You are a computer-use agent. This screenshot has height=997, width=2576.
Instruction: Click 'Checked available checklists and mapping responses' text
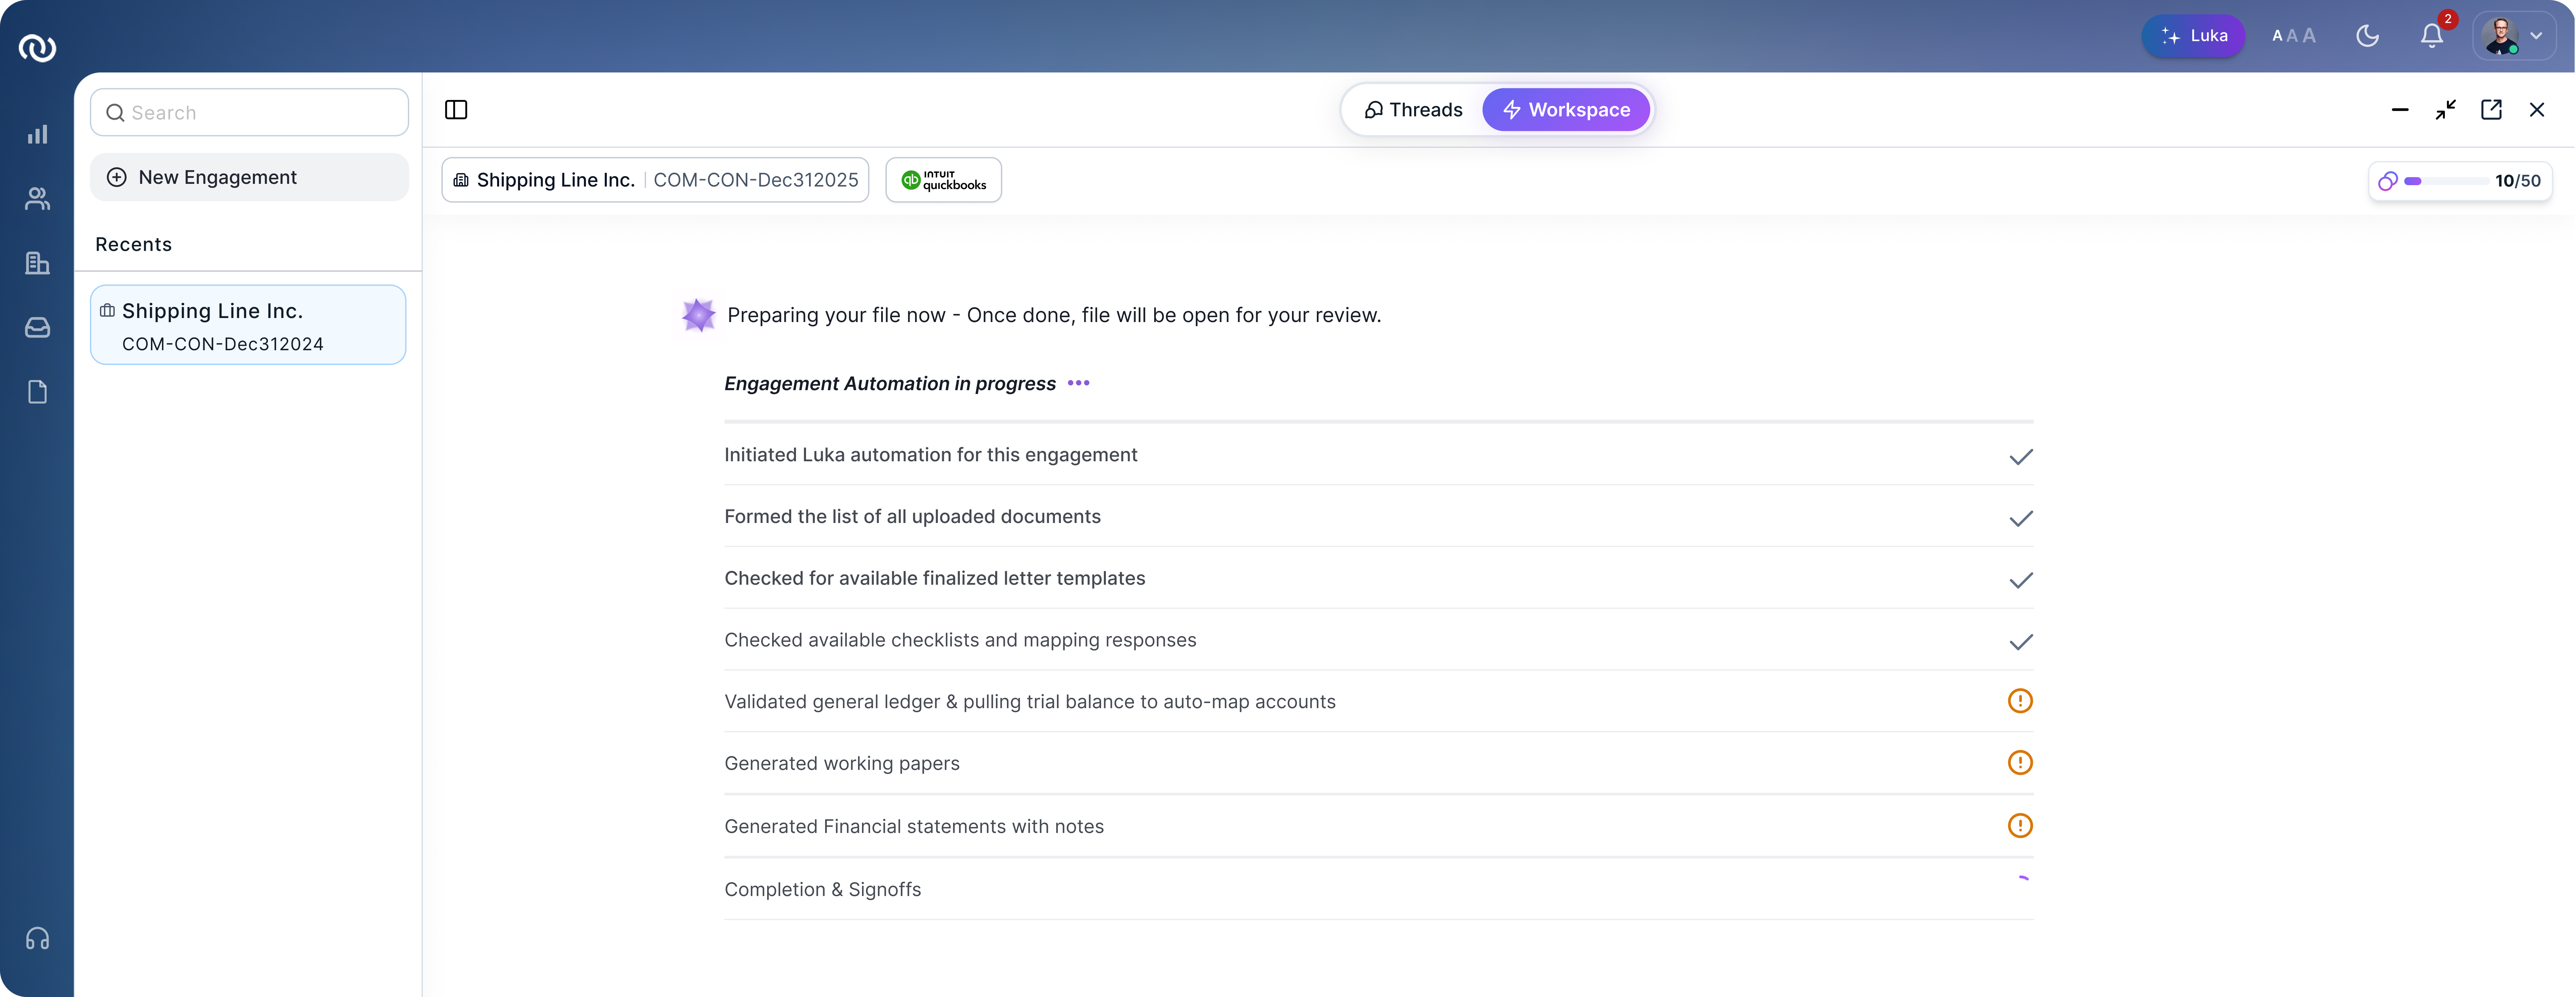click(x=960, y=641)
